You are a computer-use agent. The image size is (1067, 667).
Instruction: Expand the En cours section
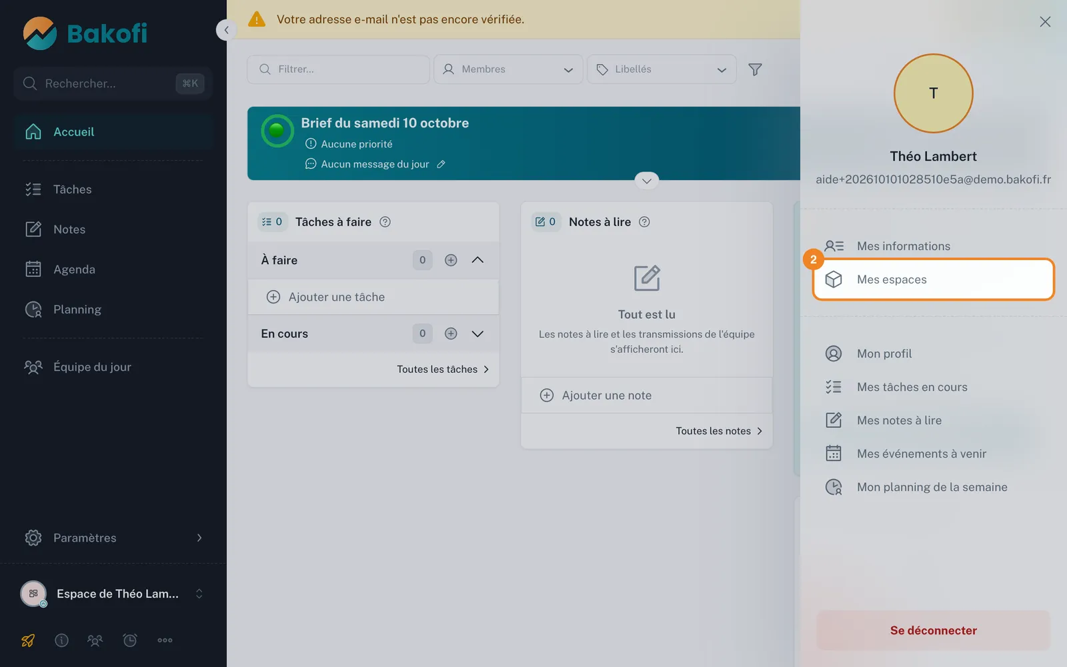pyautogui.click(x=477, y=333)
